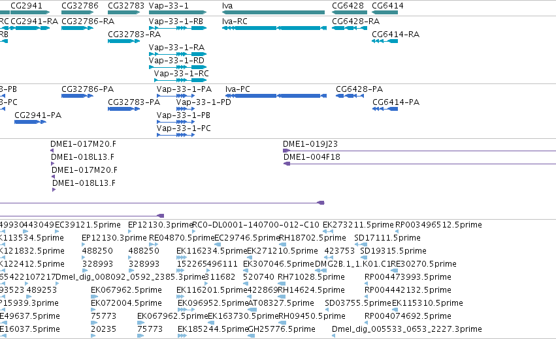Click the EK072004.5prime EST
The height and width of the screenshot is (339, 556).
126,303
